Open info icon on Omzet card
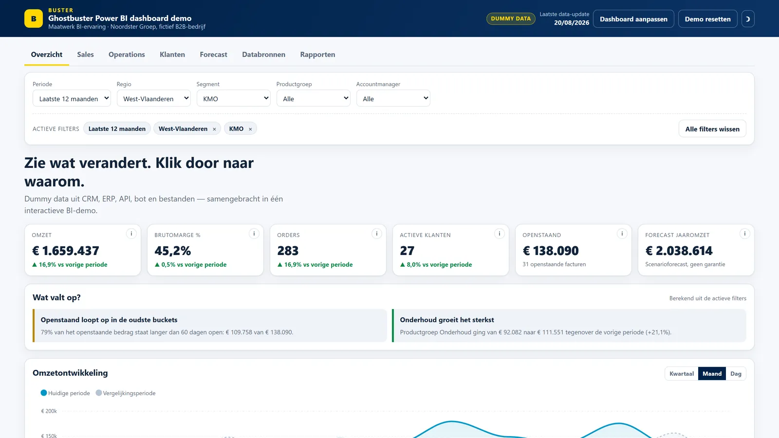 [x=131, y=234]
